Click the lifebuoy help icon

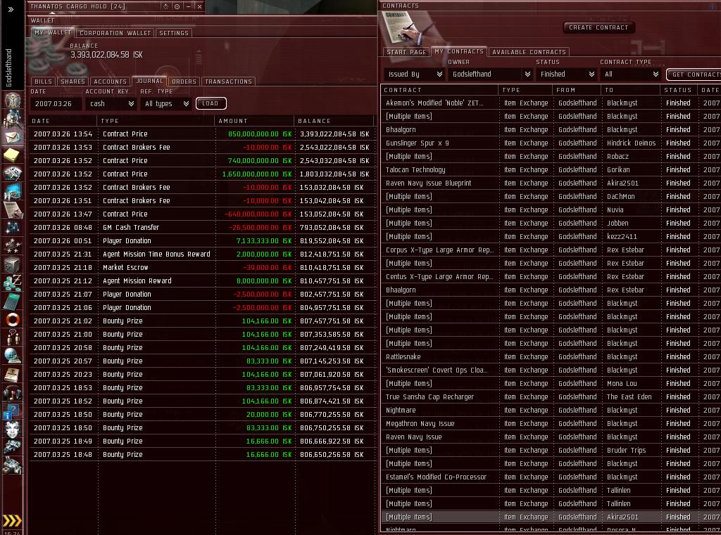(x=13, y=319)
